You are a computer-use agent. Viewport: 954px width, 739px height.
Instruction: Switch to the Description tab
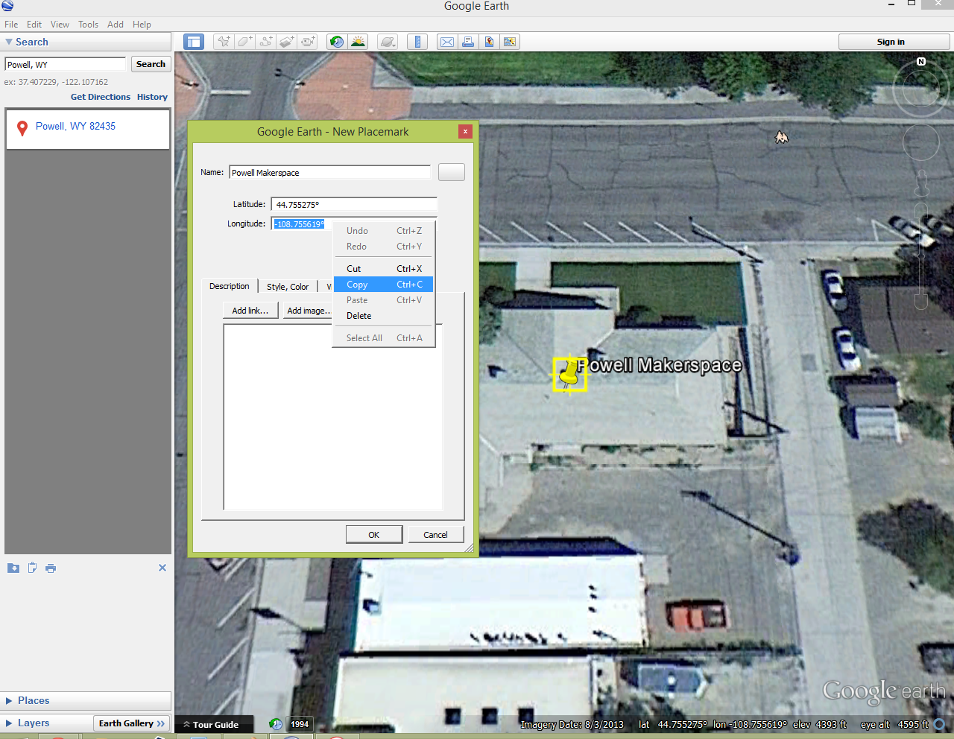click(x=229, y=286)
